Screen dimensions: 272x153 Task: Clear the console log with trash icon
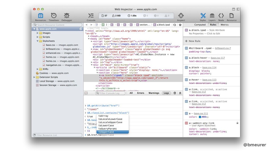[x=175, y=93]
